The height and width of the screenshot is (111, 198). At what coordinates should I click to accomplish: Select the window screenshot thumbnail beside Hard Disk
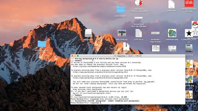tap(172, 48)
